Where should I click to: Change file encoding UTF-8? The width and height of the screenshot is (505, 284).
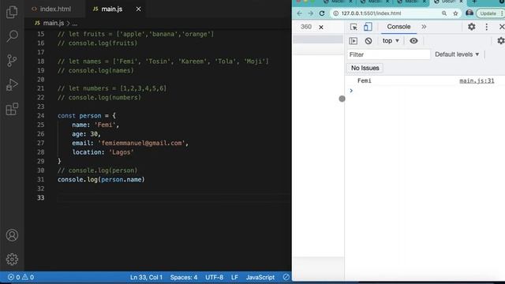[214, 277]
